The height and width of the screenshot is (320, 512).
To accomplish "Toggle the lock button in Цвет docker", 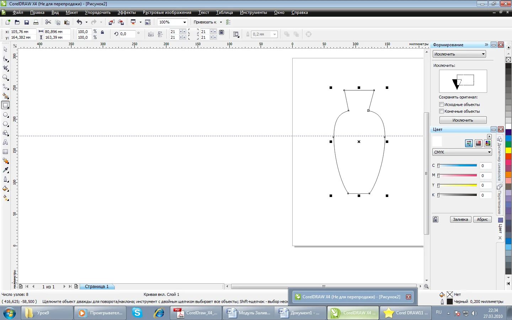I will tap(436, 219).
